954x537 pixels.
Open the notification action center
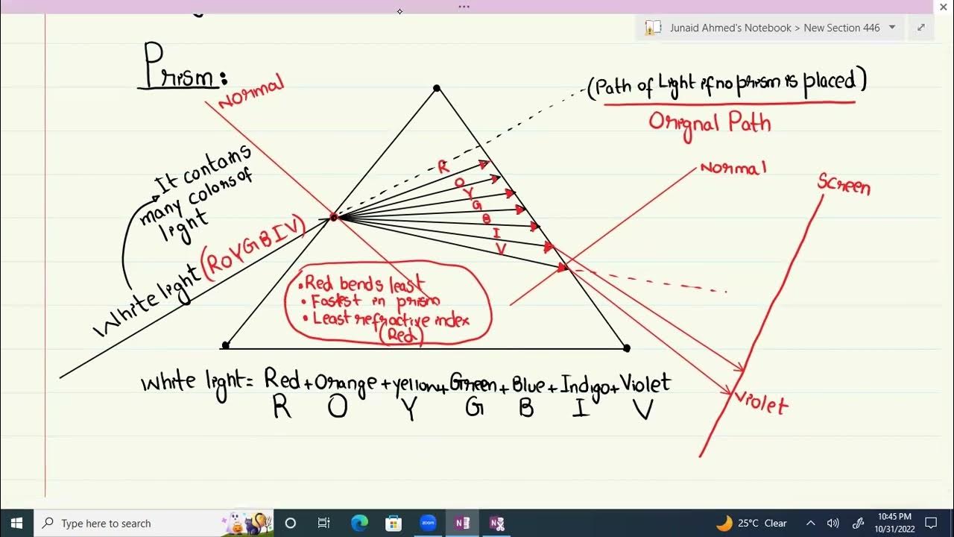[x=931, y=523]
